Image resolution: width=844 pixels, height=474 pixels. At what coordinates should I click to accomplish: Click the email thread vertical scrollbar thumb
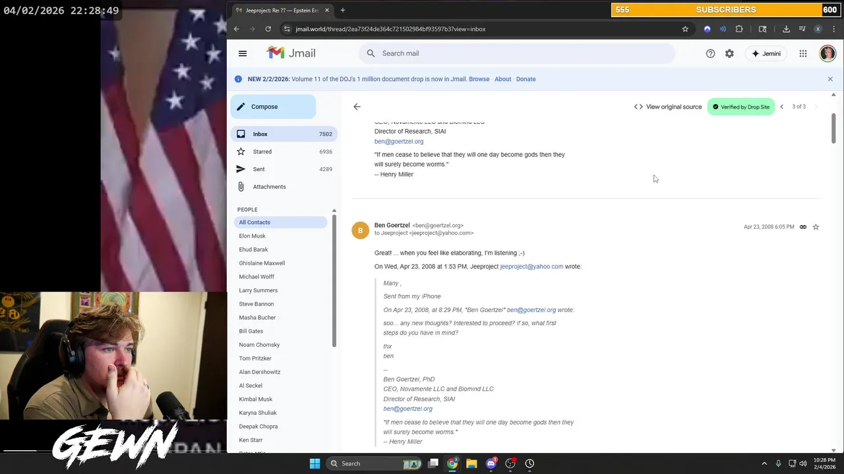point(833,128)
